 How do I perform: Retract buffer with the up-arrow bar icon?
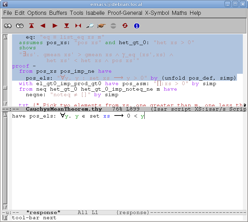pos(32,26)
